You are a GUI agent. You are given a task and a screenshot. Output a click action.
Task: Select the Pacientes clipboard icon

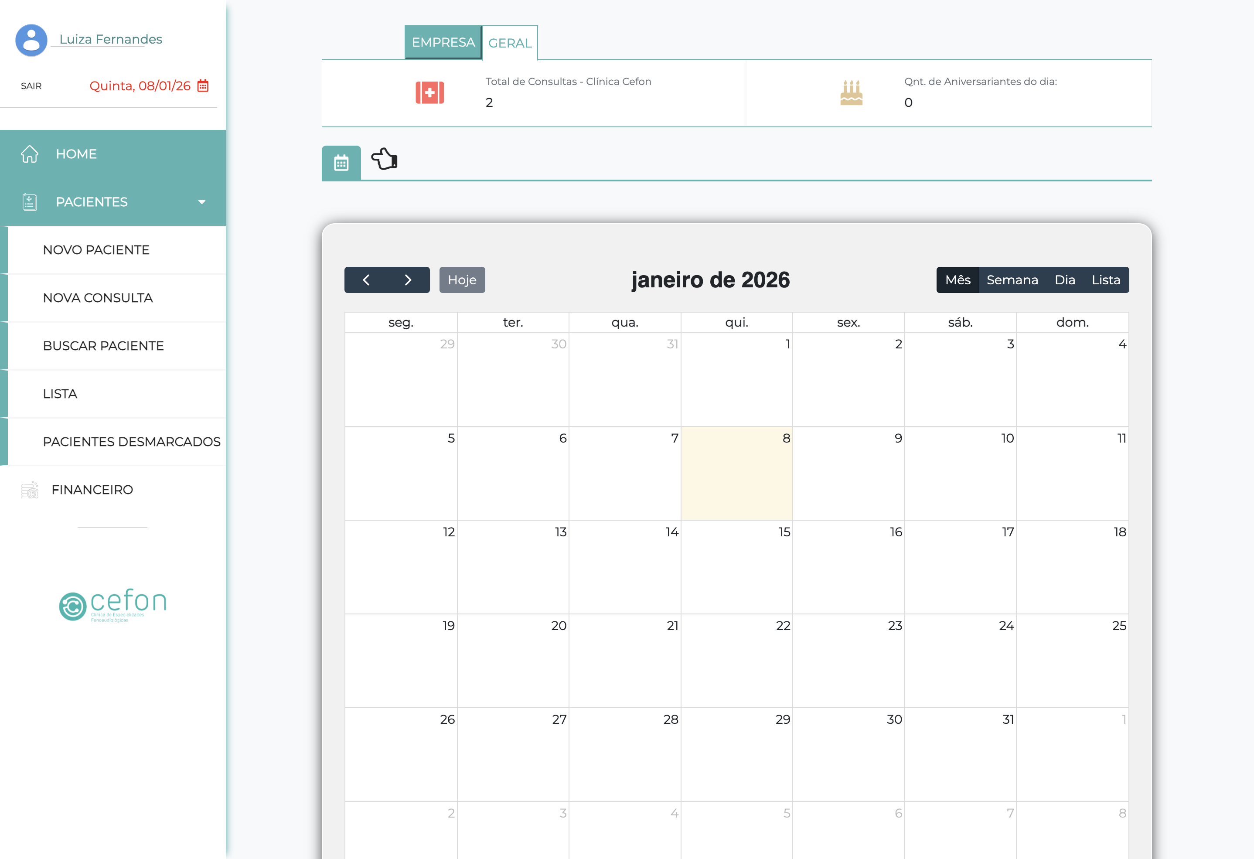pyautogui.click(x=29, y=201)
